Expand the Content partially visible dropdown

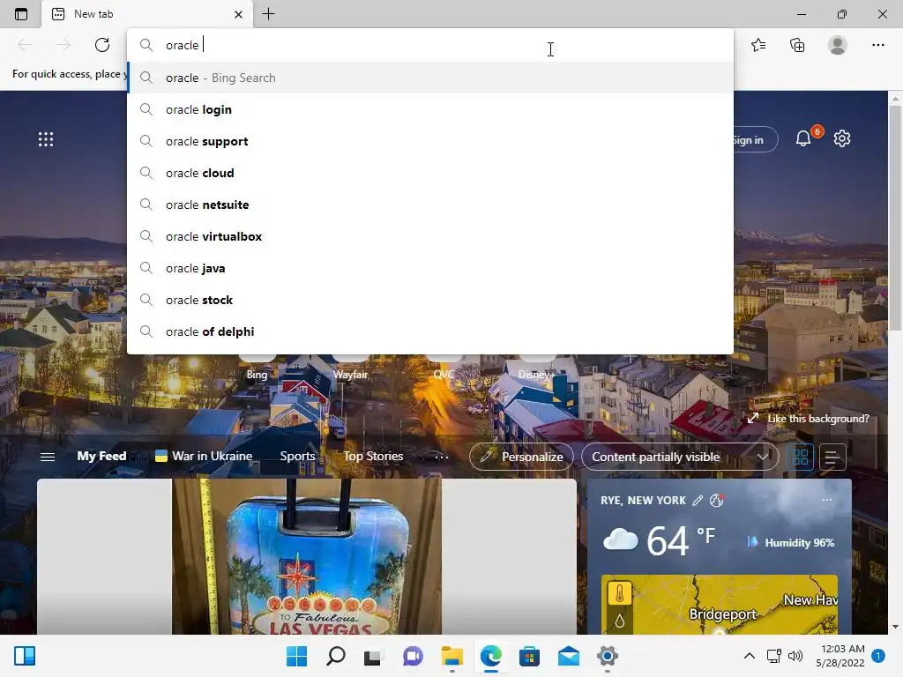point(680,457)
